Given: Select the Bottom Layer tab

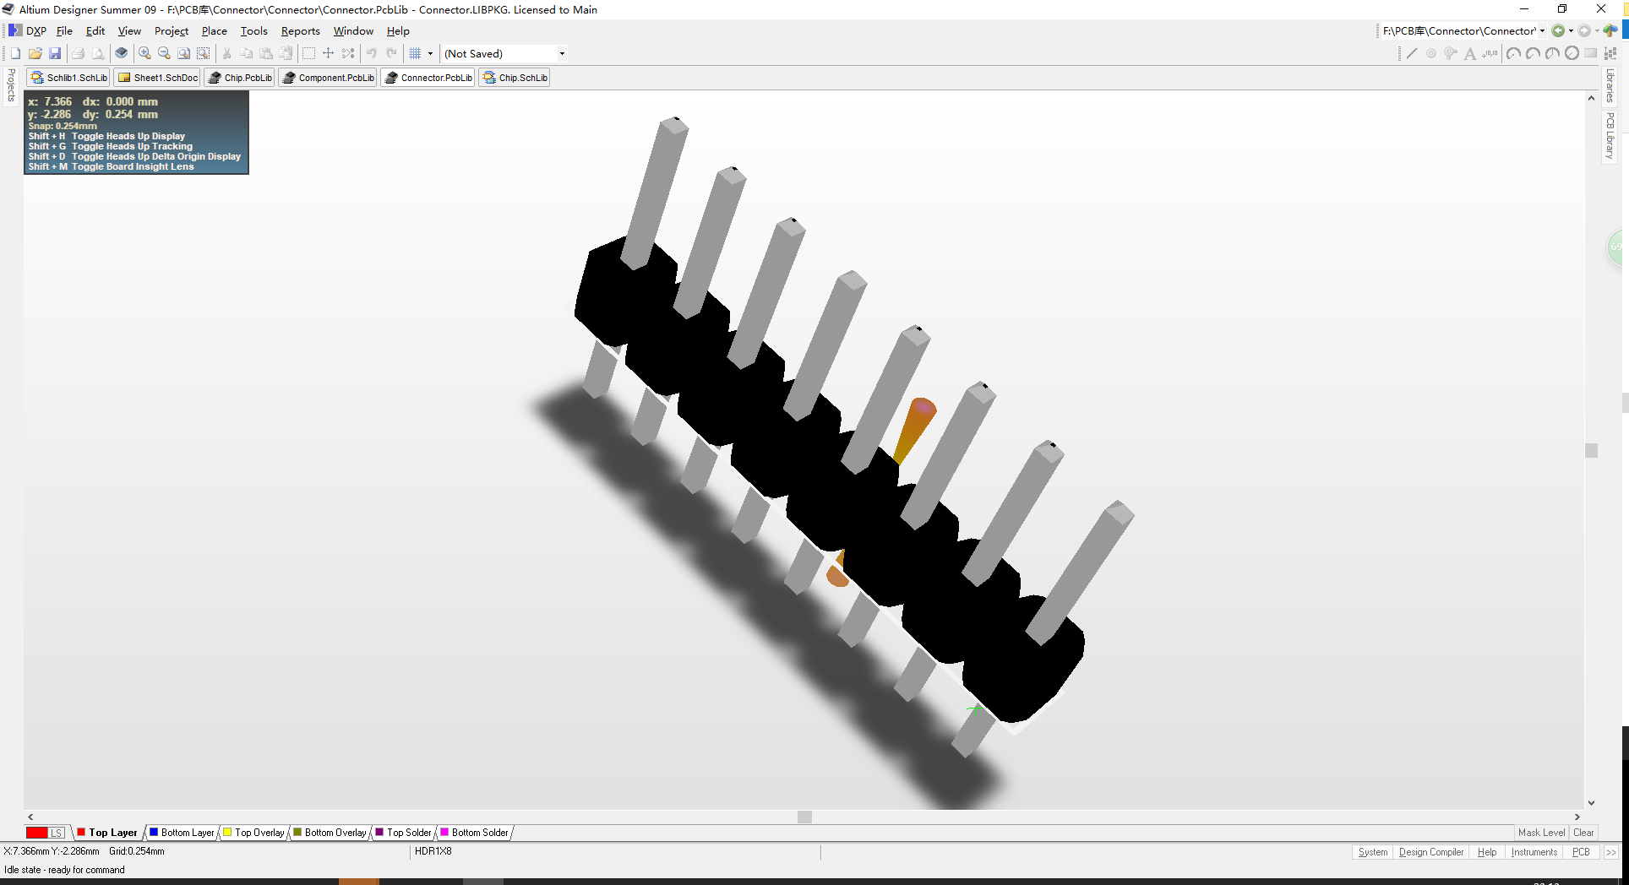Looking at the screenshot, I should tap(182, 833).
